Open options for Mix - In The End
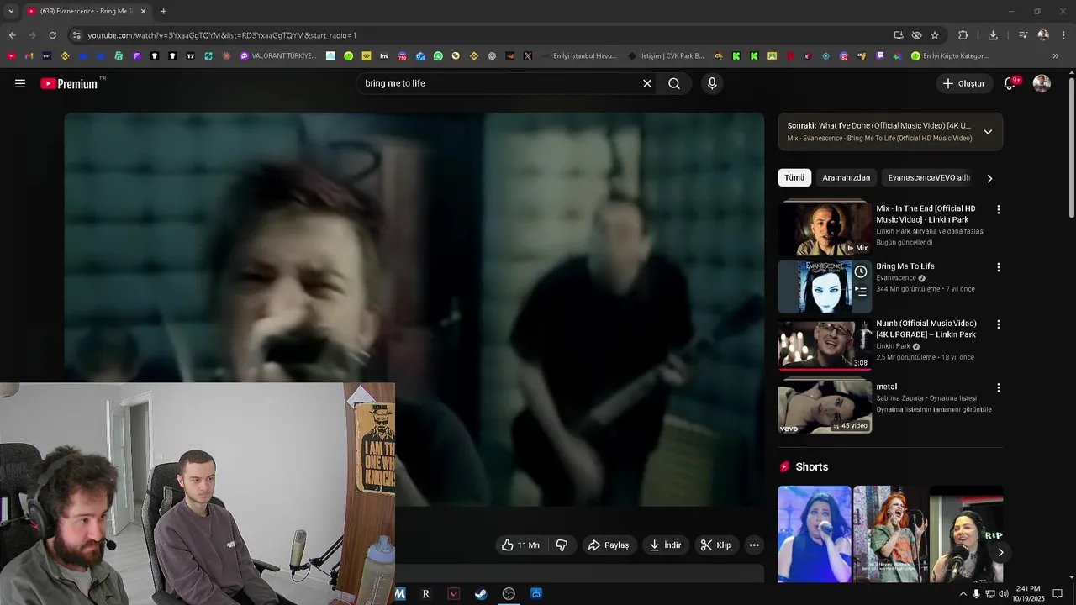Viewport: 1076px width, 605px height. point(999,209)
